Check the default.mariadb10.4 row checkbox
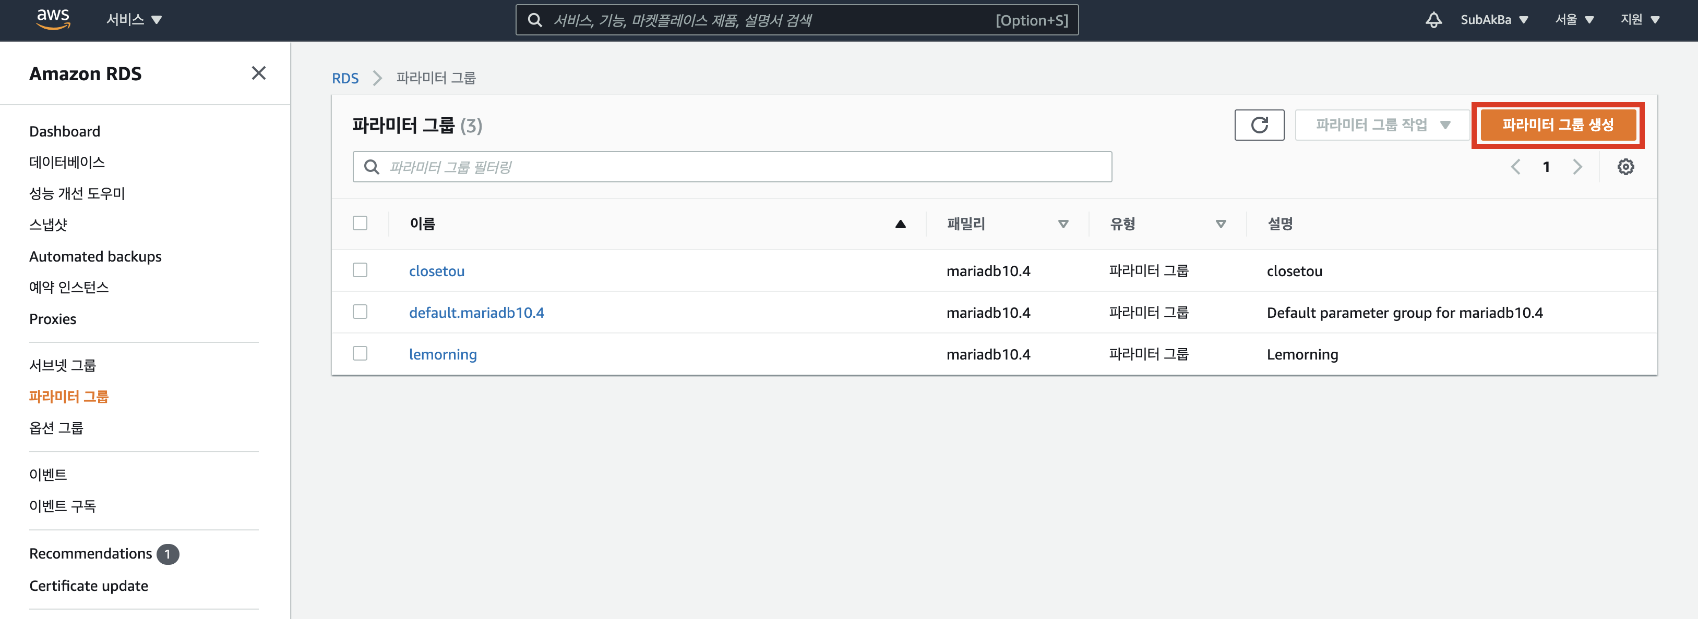This screenshot has width=1698, height=619. (x=360, y=312)
